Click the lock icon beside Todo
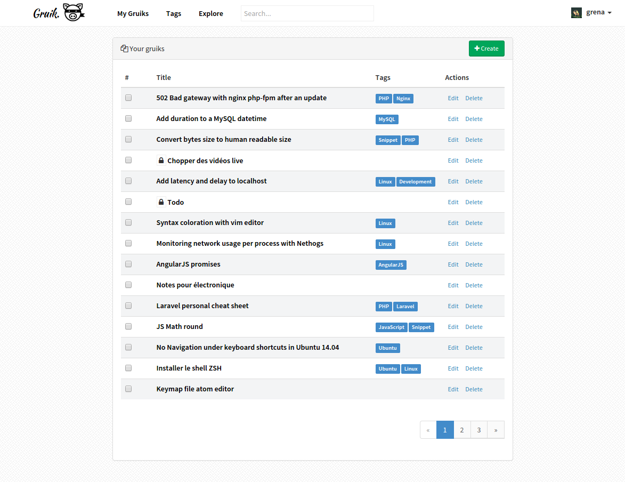This screenshot has width=625, height=482. coord(161,202)
